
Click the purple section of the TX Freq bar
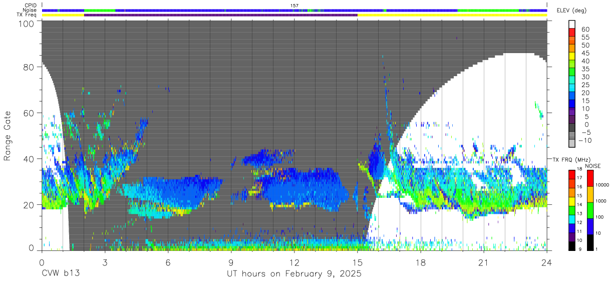coord(221,15)
